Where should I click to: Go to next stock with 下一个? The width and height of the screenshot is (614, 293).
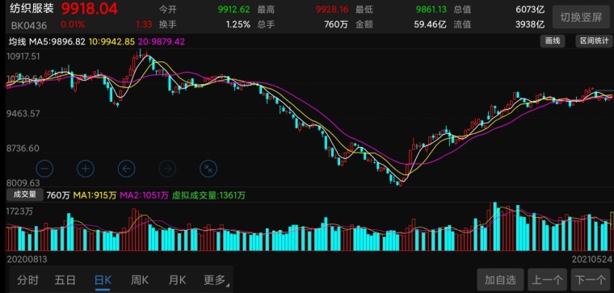point(591,280)
